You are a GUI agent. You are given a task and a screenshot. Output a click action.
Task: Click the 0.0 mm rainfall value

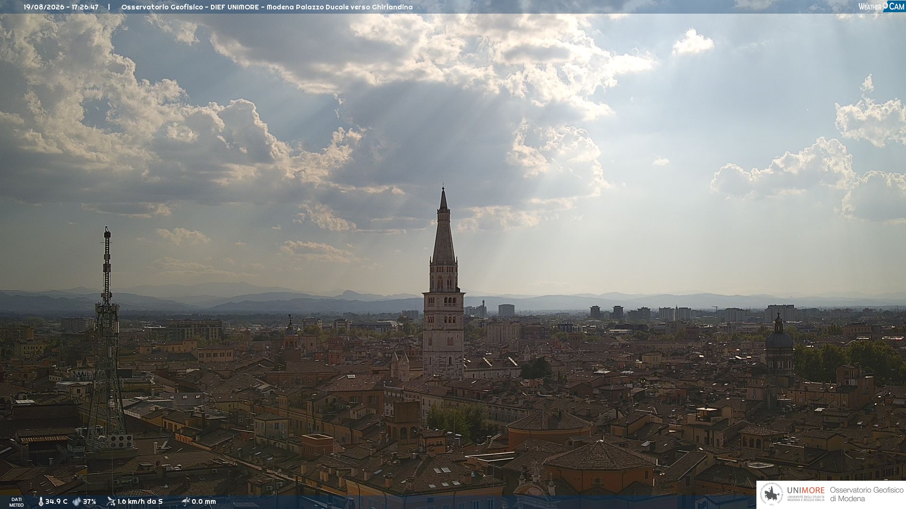pos(204,502)
